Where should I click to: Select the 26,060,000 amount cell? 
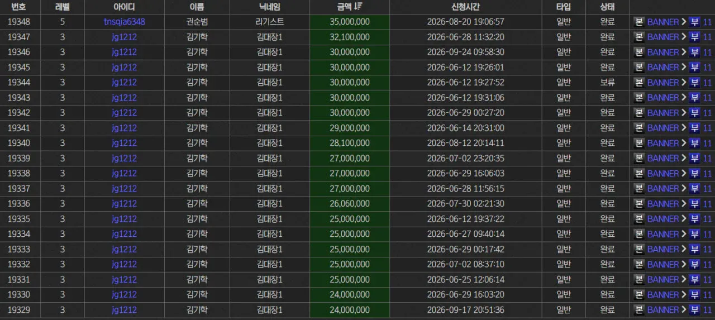point(350,204)
